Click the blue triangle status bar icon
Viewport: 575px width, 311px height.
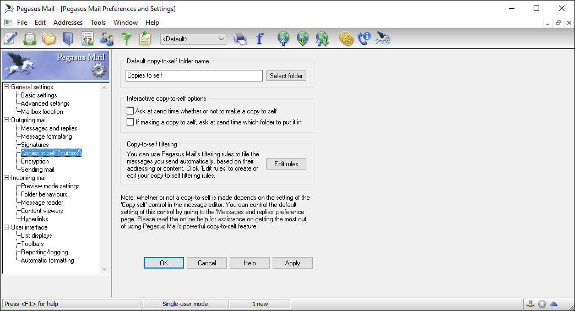(x=554, y=304)
